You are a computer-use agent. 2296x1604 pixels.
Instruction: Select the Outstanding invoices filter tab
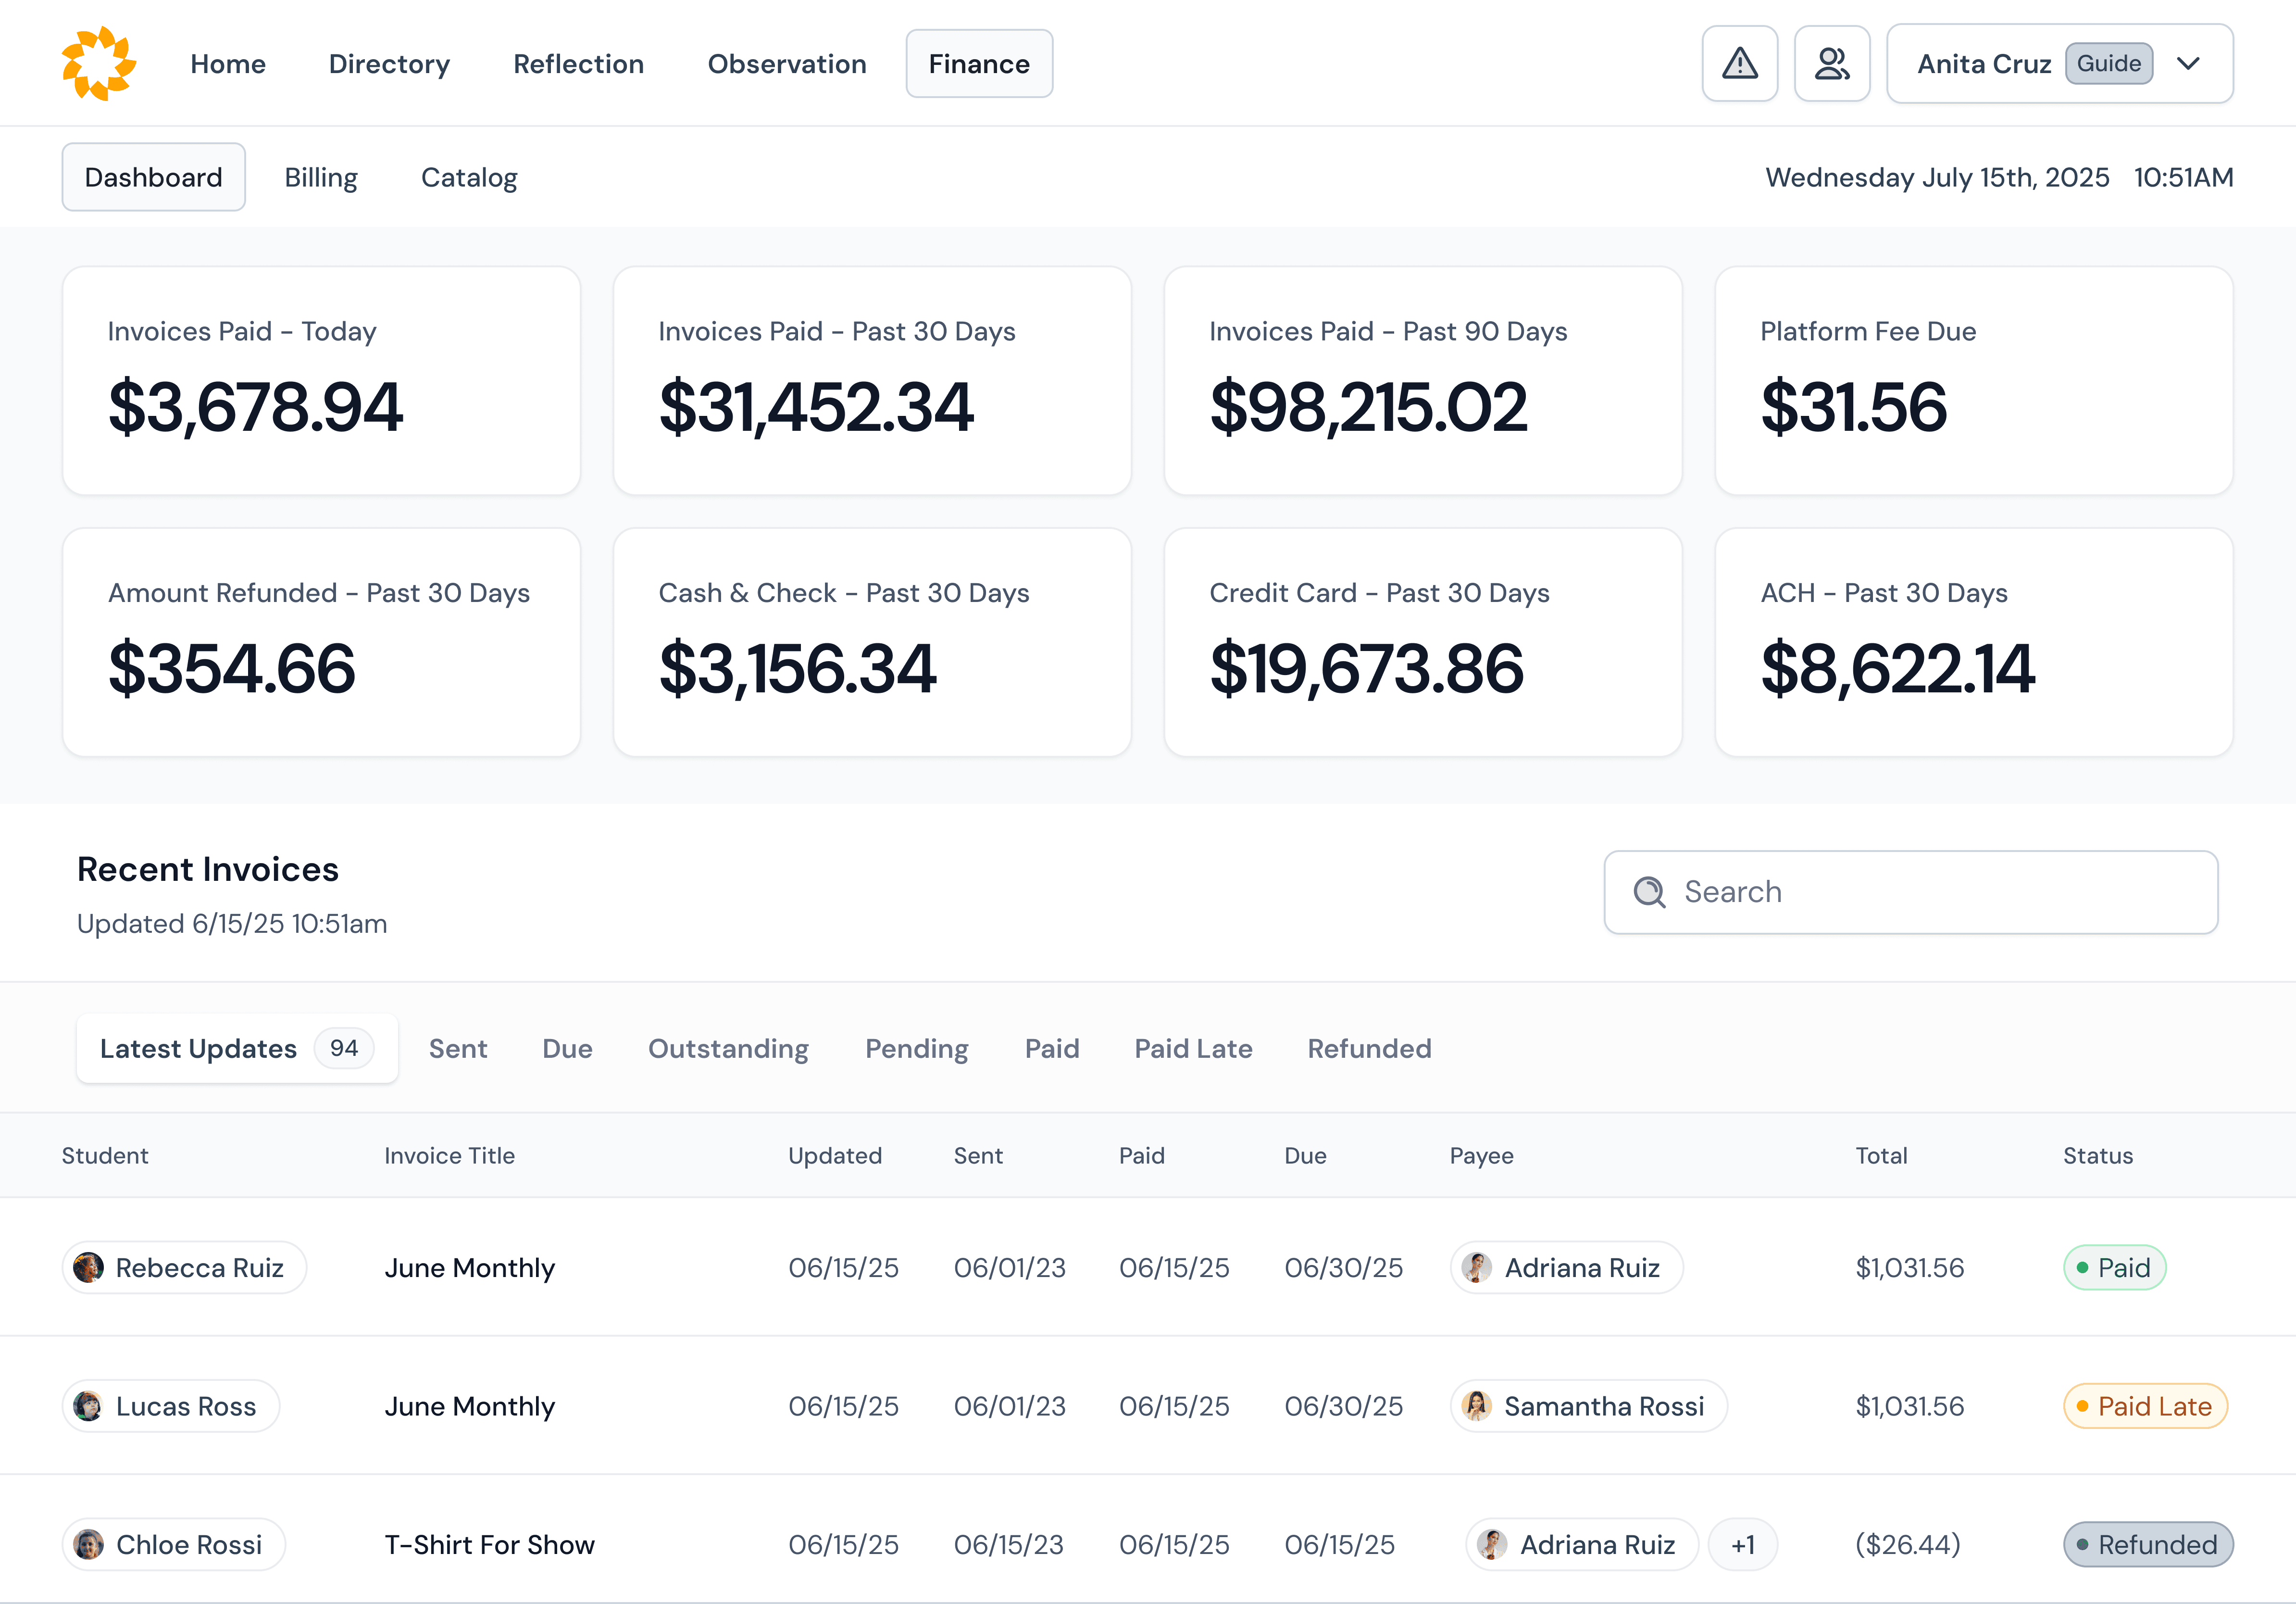[x=728, y=1048]
